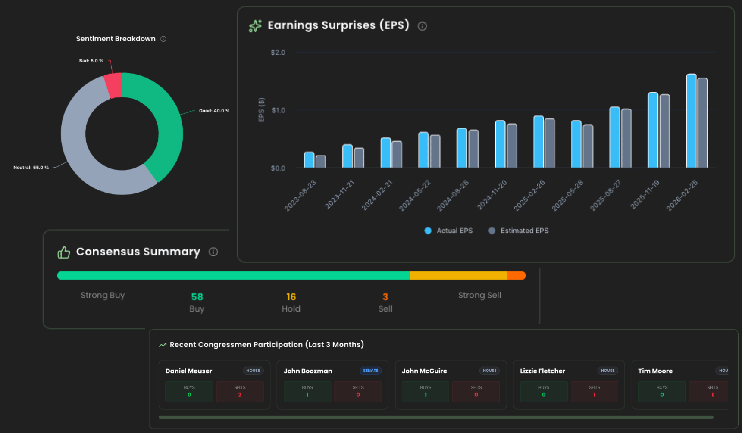This screenshot has height=433, width=742.
Task: Click the Buys box for Daniel Meuser
Action: coord(189,392)
